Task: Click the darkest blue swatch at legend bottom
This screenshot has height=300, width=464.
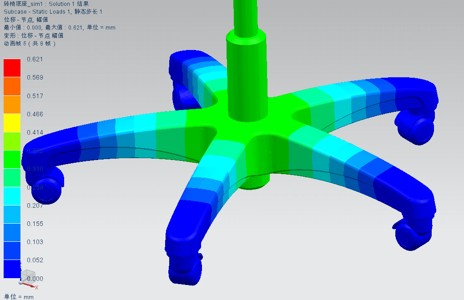Action: [x=12, y=268]
